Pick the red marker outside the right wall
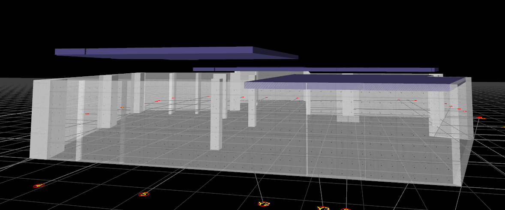 479,117
